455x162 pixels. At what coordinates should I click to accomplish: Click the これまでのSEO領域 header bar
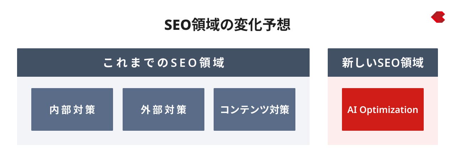click(x=163, y=63)
